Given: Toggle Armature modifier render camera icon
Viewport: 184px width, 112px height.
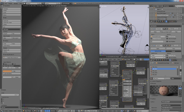Looking at the screenshot, I should tap(164, 29).
